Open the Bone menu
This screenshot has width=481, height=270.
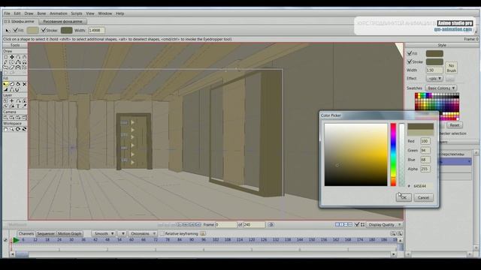[x=41, y=13]
